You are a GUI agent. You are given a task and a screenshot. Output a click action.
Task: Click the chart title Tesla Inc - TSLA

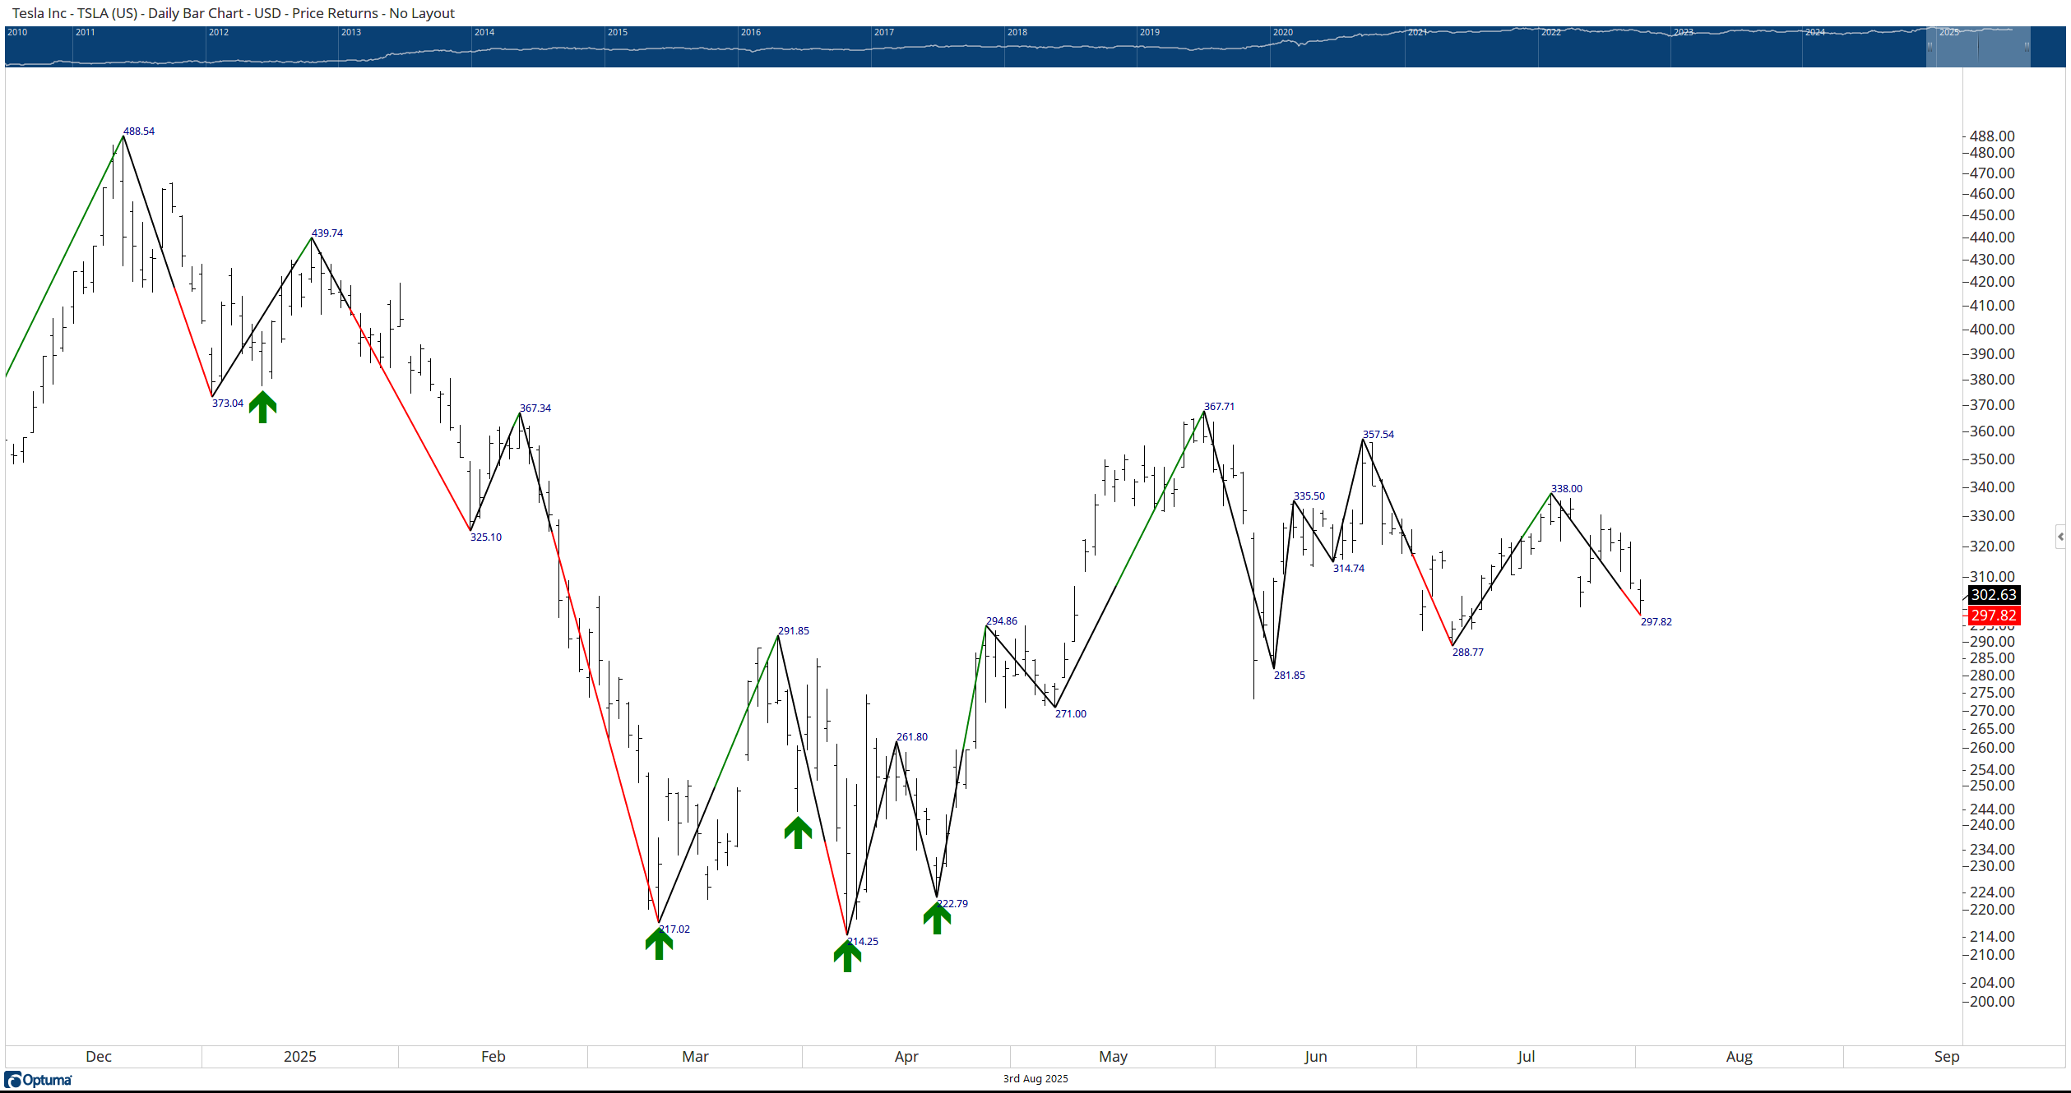pyautogui.click(x=234, y=13)
